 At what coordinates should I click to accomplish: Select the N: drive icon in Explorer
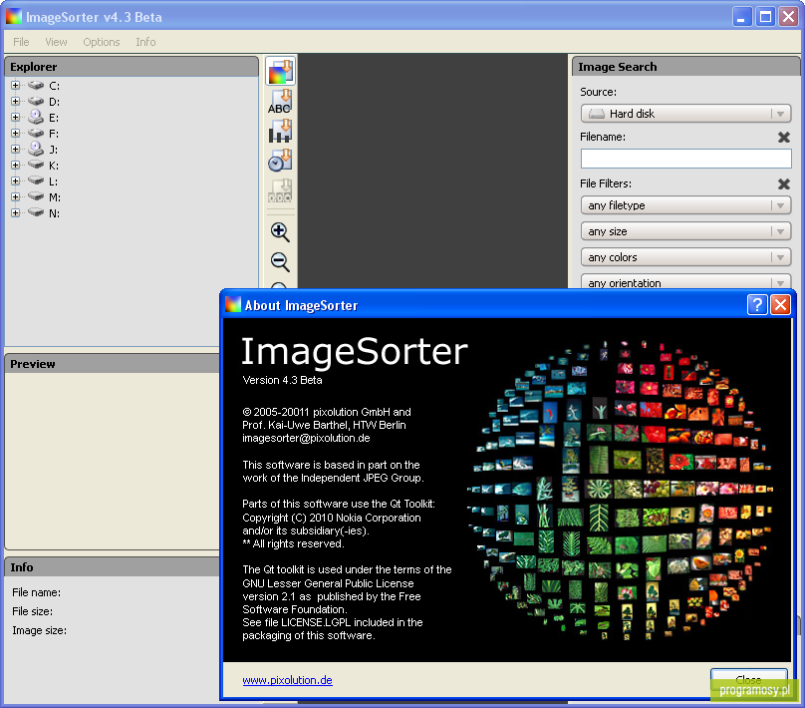(36, 212)
